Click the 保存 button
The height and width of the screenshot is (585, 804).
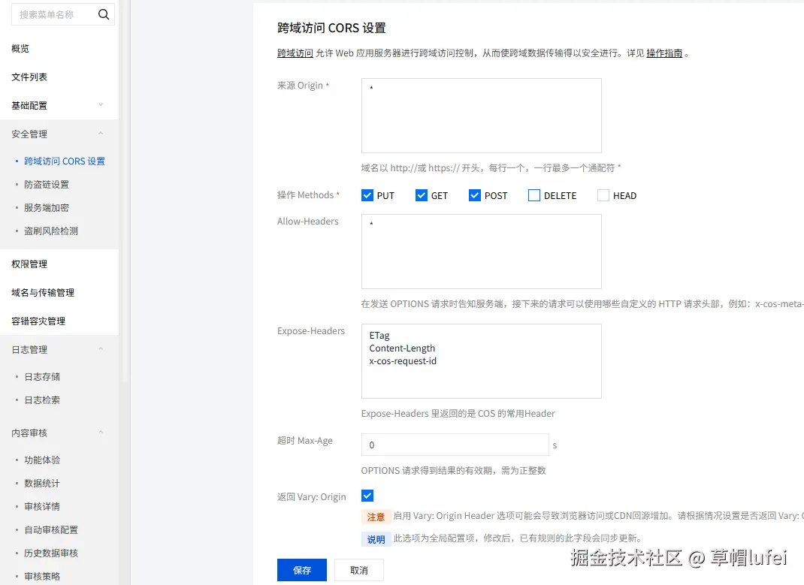pos(302,570)
